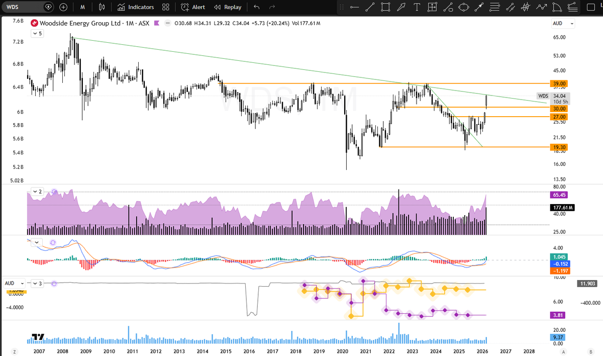Click the 2026 year on time axis
The width and height of the screenshot is (603, 356).
click(x=482, y=351)
